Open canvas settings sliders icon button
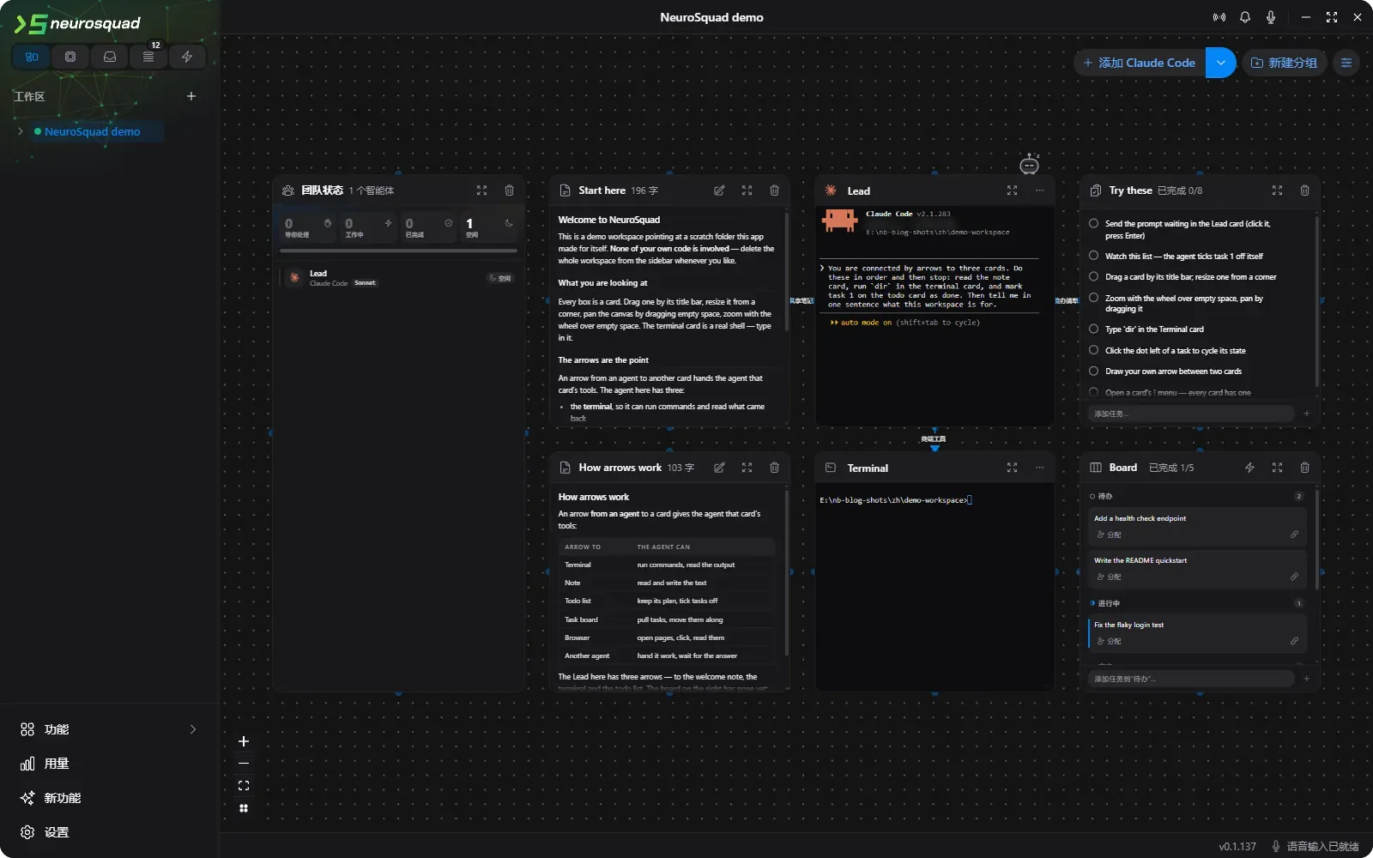This screenshot has height=858, width=1373. pos(1346,63)
